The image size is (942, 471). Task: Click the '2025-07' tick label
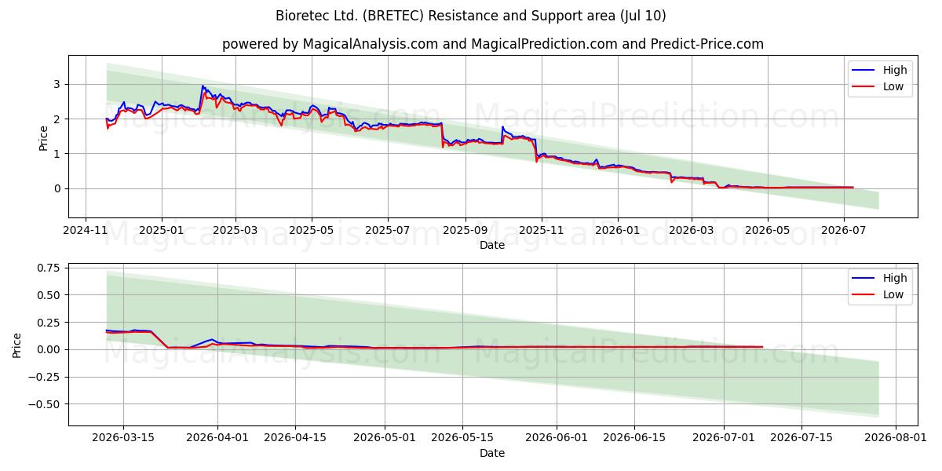pos(388,230)
